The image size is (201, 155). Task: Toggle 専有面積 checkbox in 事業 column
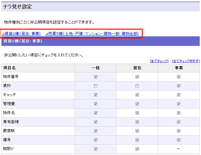179,122
